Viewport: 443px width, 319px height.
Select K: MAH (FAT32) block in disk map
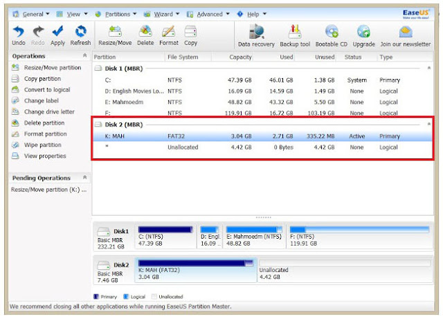[x=196, y=271]
